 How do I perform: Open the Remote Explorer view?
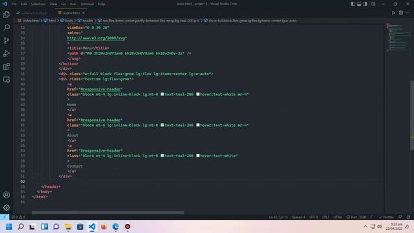[6, 80]
